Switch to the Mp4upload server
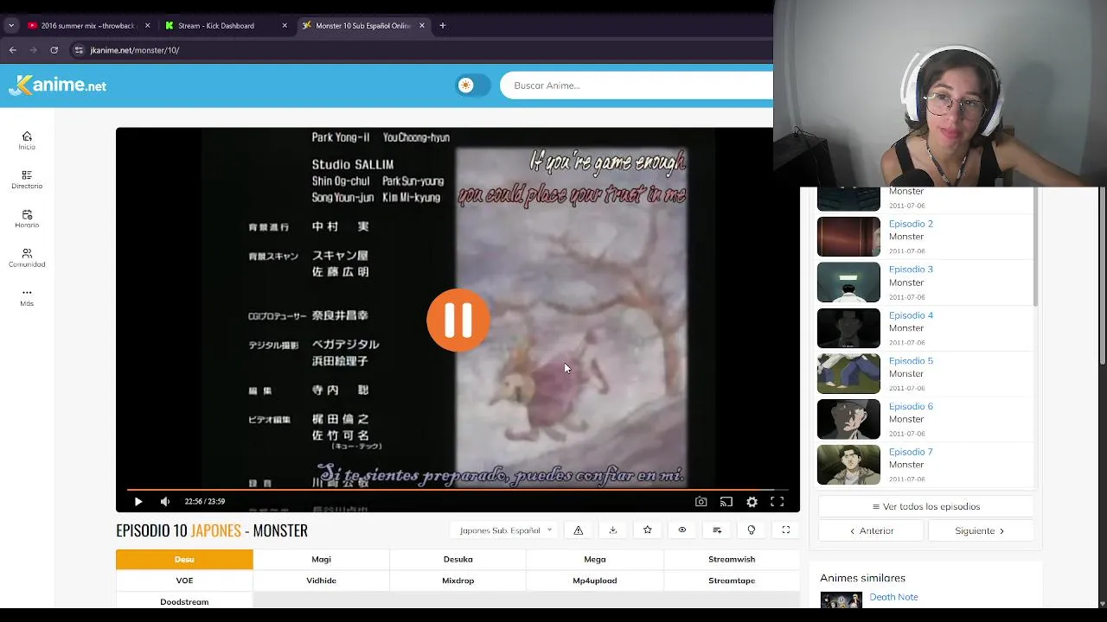The image size is (1107, 622). click(595, 581)
